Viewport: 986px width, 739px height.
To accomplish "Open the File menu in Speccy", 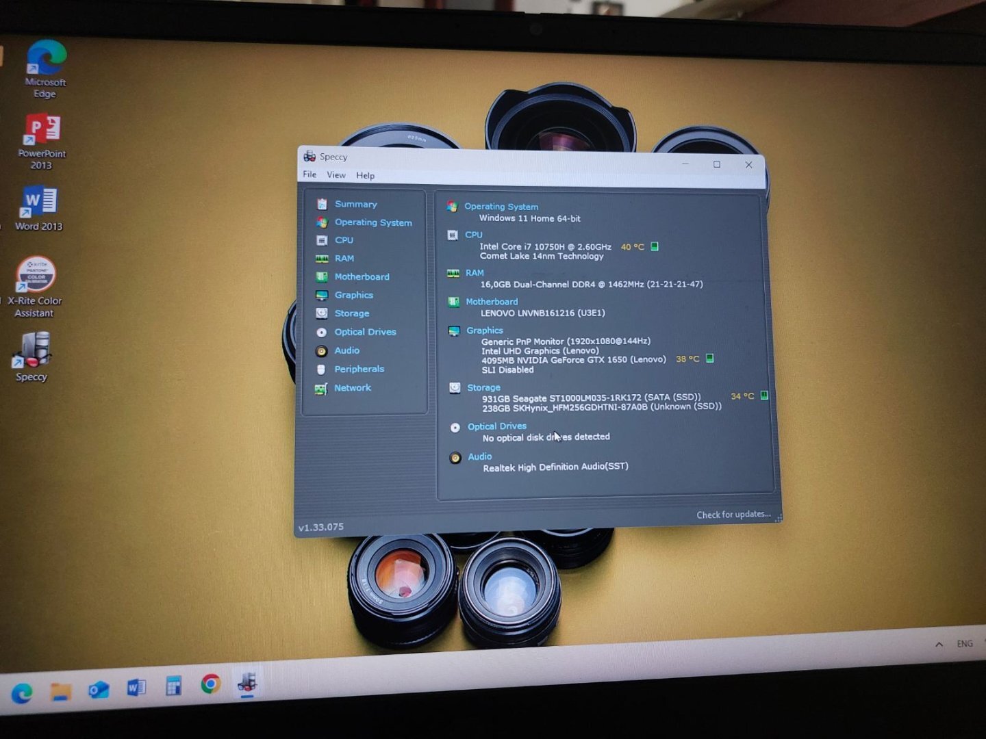I will tap(309, 174).
